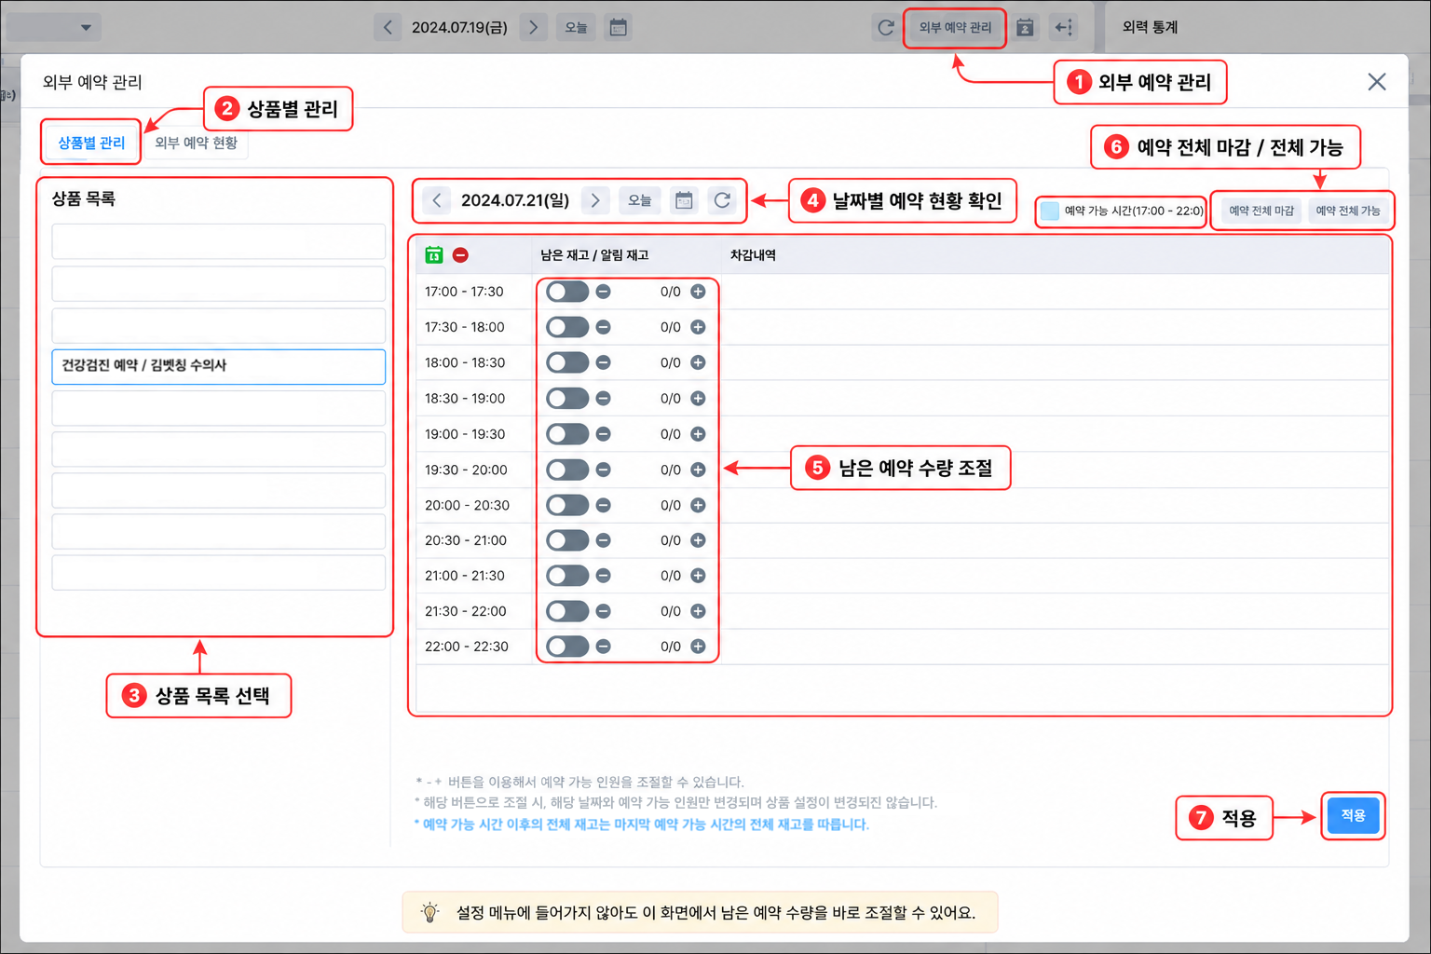Decrease stock for 19:00 - 19:30 slot
Screen dimensions: 1431x954
(604, 434)
